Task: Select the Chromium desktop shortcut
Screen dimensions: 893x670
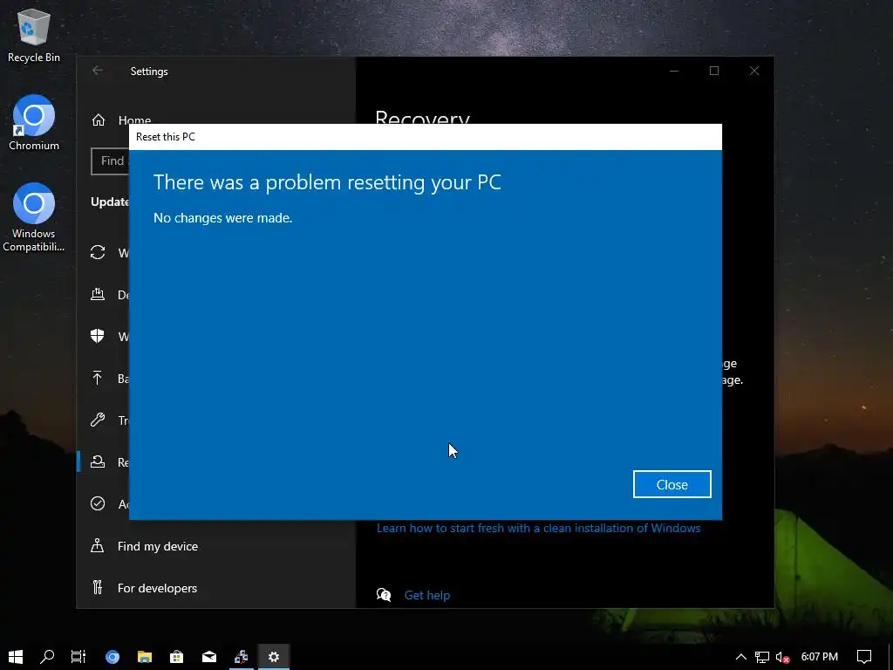Action: tap(34, 122)
